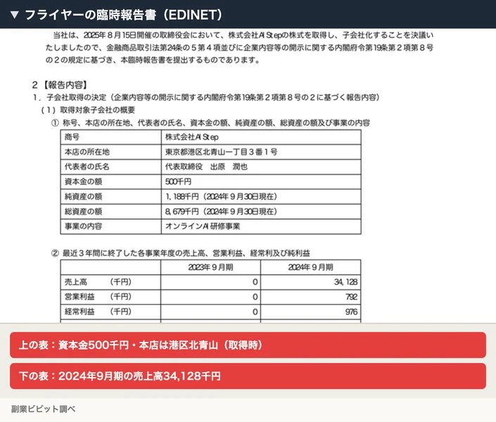This screenshot has width=496, height=422.
Task: Click the ② 最近3年間に終了した caption line
Action: point(181,253)
